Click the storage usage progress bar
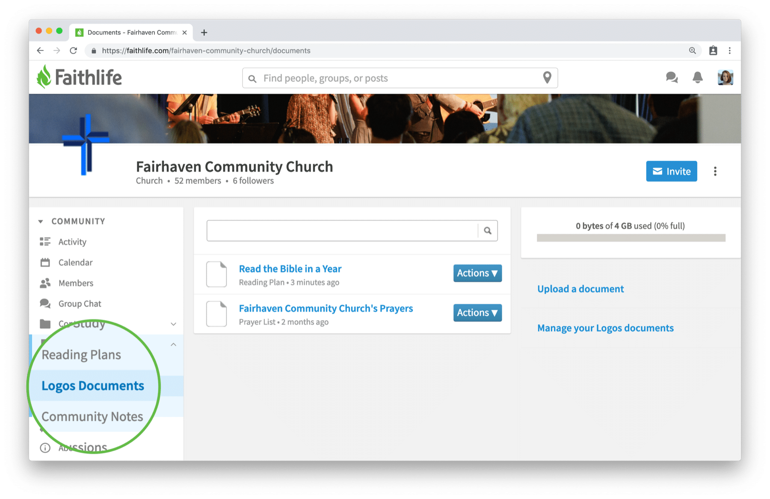Image resolution: width=770 pixels, height=499 pixels. (x=631, y=238)
